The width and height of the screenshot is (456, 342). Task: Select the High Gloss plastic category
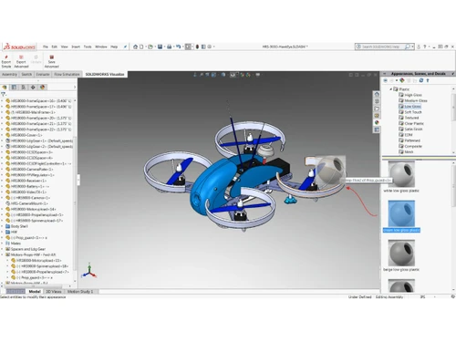(413, 95)
